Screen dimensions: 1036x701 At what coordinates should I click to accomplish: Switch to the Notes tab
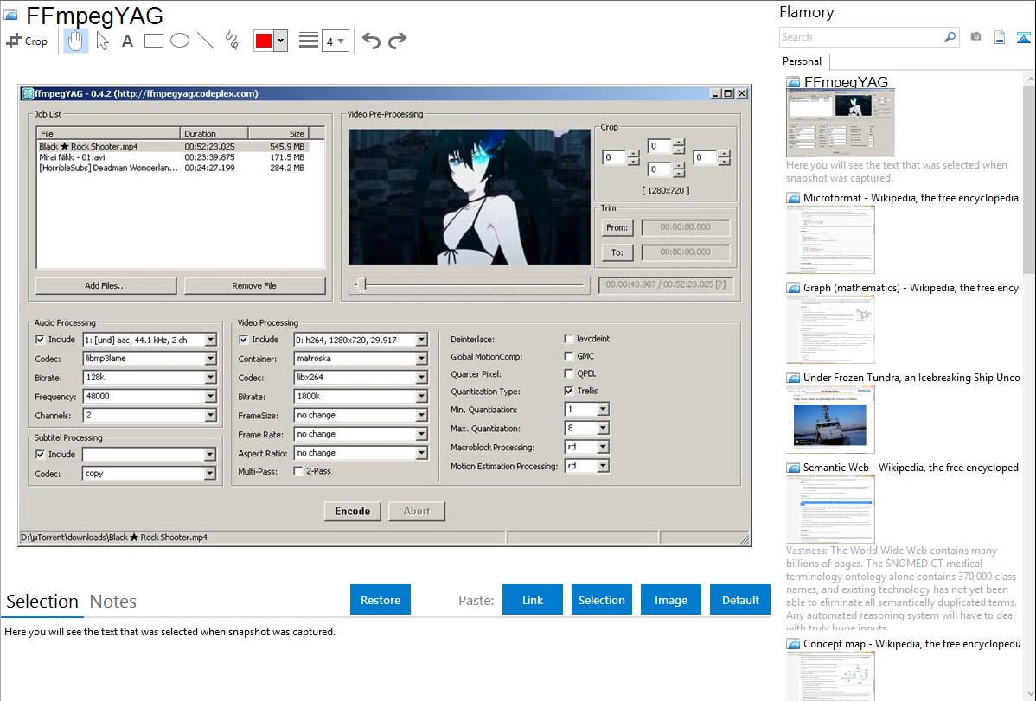click(x=113, y=602)
